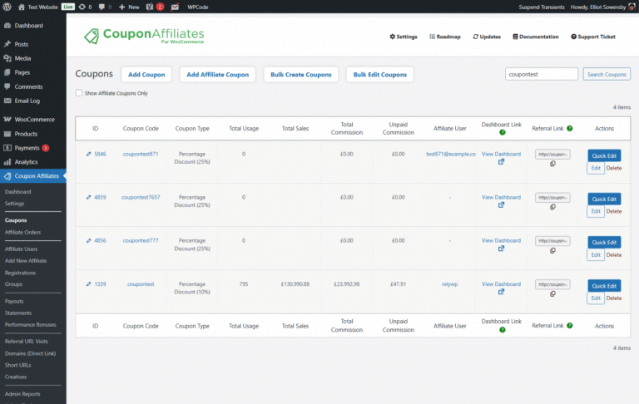Click the pencil icon beside ID 1339
Image resolution: width=639 pixels, height=404 pixels.
(88, 284)
